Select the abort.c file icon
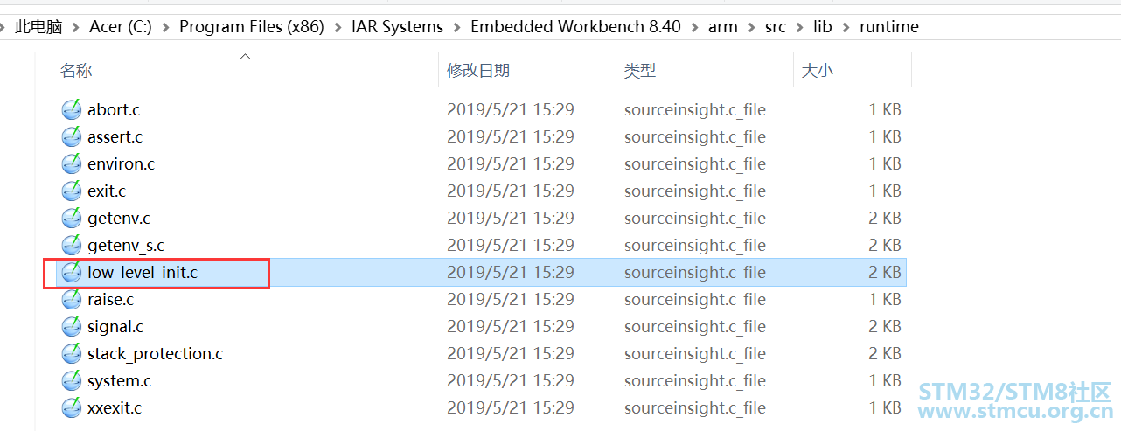 click(72, 109)
